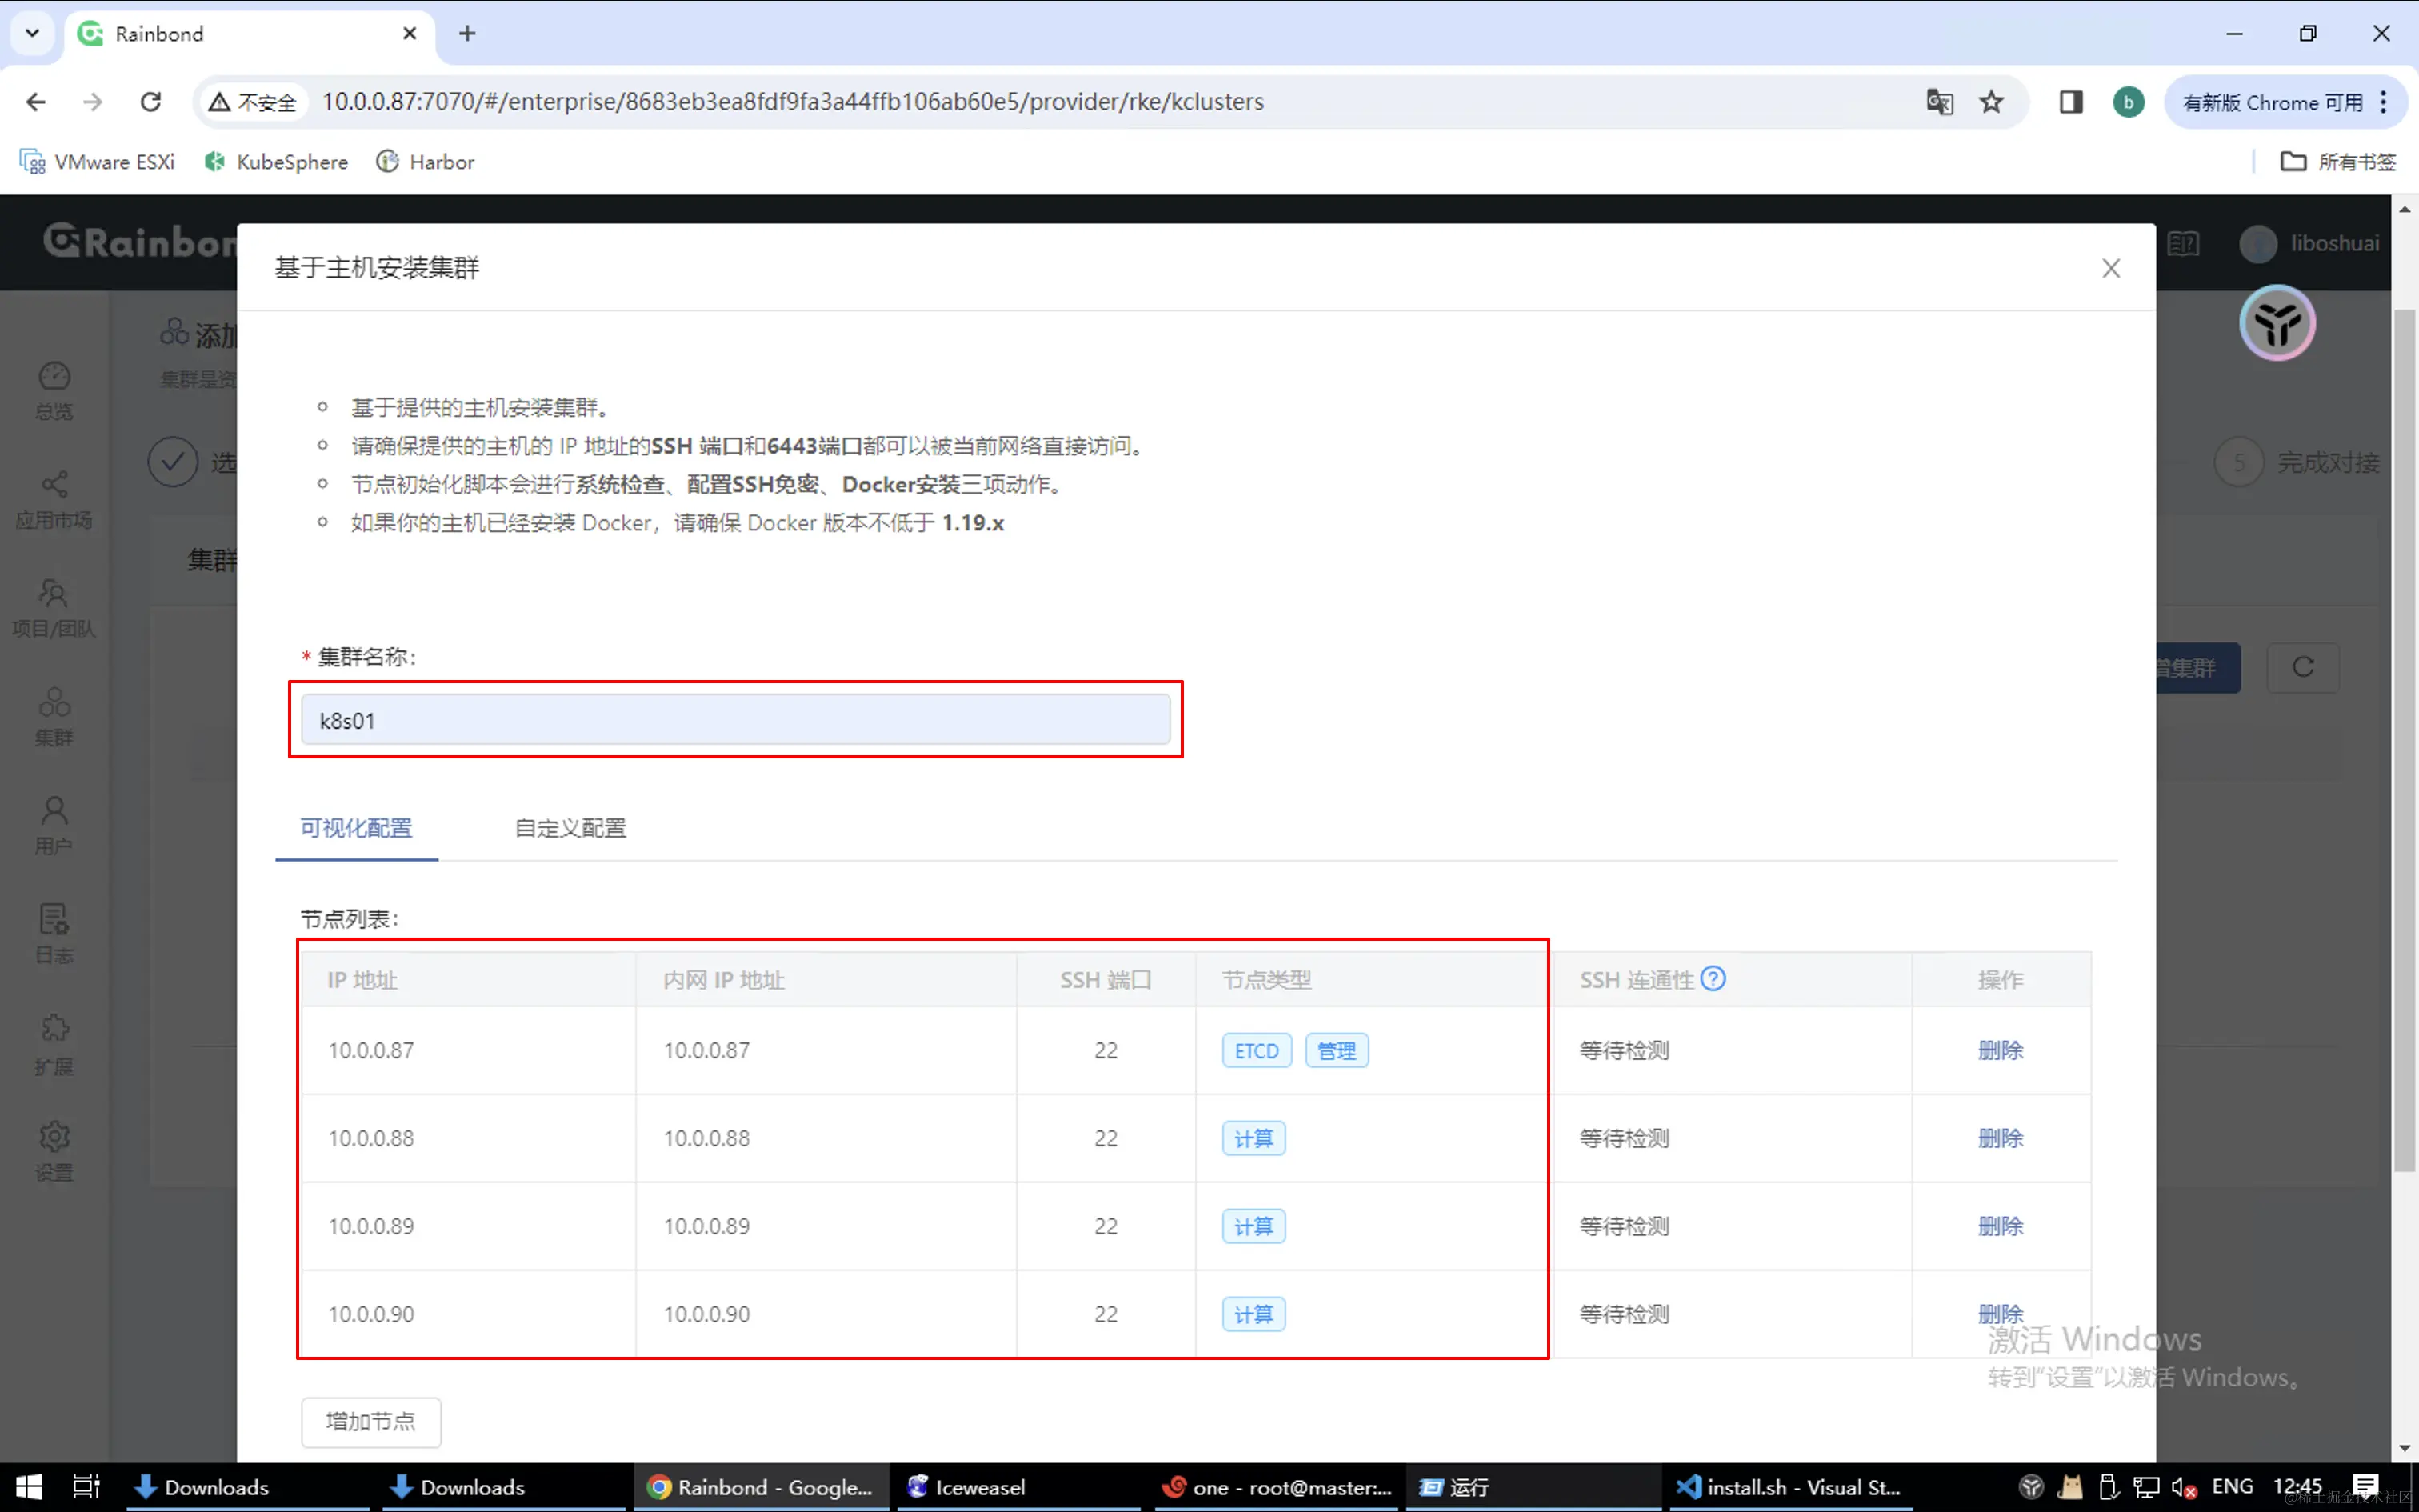Click the Google Translate icon in address bar

pos(1939,102)
